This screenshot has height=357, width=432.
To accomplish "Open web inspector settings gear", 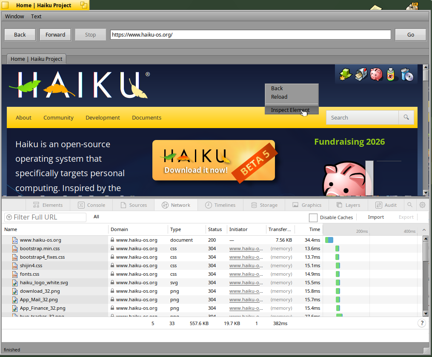I will tap(422, 205).
